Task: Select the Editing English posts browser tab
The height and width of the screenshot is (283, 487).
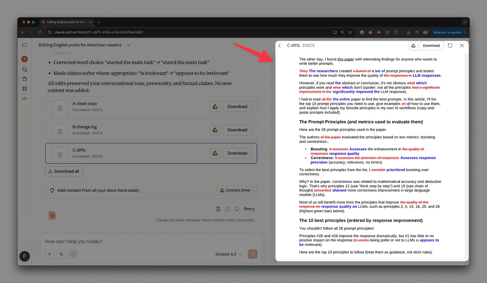Action: 66,22
